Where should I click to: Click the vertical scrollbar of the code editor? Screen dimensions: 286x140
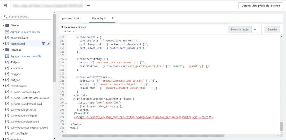(281, 126)
